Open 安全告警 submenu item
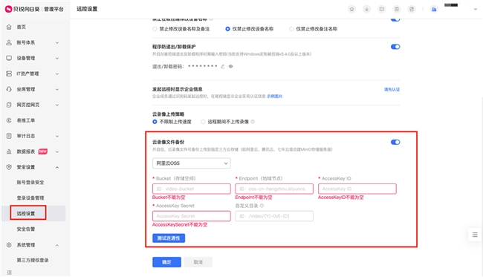483x277 pixels. 26,229
